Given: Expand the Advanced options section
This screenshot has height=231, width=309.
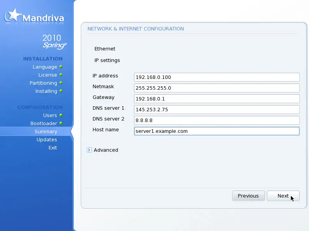Looking at the screenshot, I should (x=89, y=150).
